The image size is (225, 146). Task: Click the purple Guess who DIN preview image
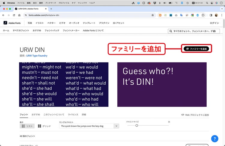point(162,84)
